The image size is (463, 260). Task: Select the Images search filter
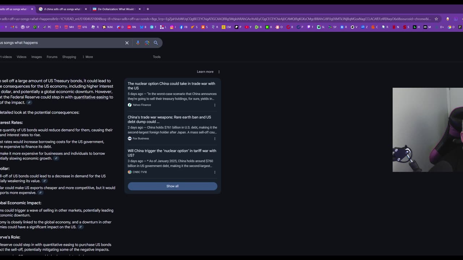(x=37, y=57)
